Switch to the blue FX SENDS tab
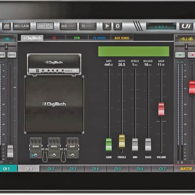The image size is (195, 195). 99,38
